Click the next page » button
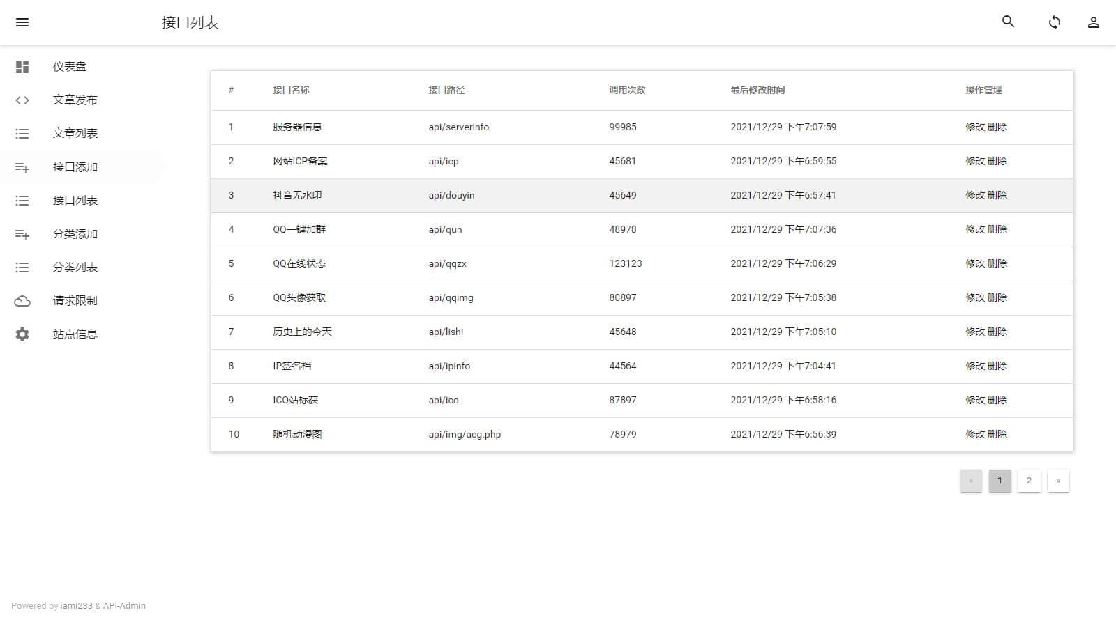1116x627 pixels. (1058, 481)
